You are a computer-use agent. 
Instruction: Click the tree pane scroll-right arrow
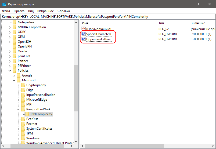coord(71,146)
